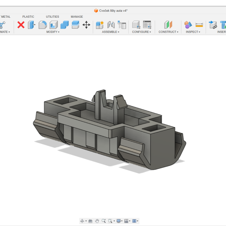The image size is (226, 226).
Task: Select the Press Pull tool
Action: tap(32, 25)
